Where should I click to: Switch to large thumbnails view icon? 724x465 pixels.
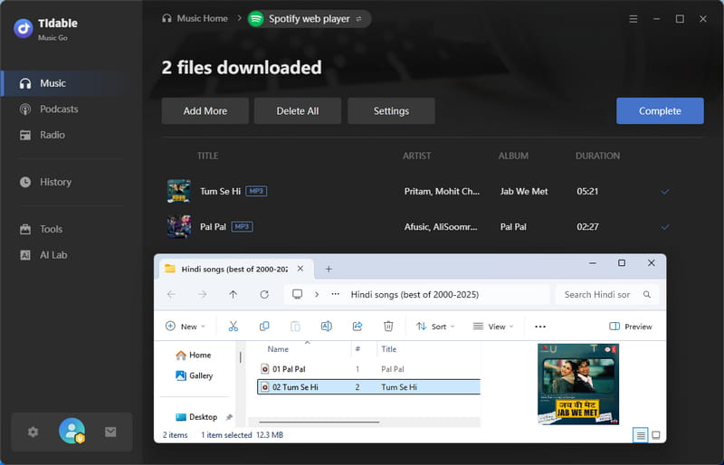tap(655, 435)
